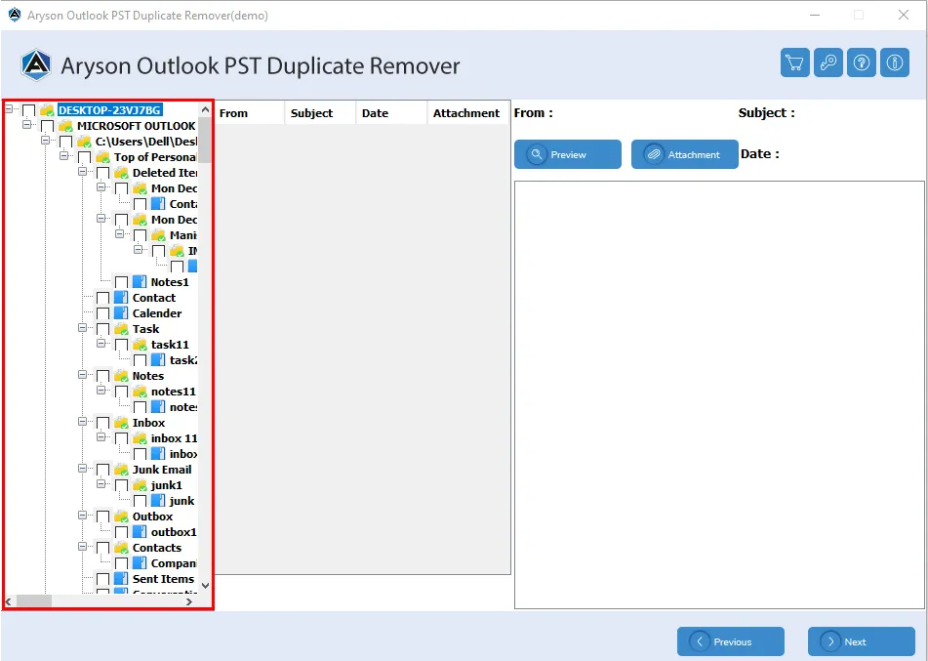Select the outbox1 tree item
928x661 pixels.
click(174, 532)
